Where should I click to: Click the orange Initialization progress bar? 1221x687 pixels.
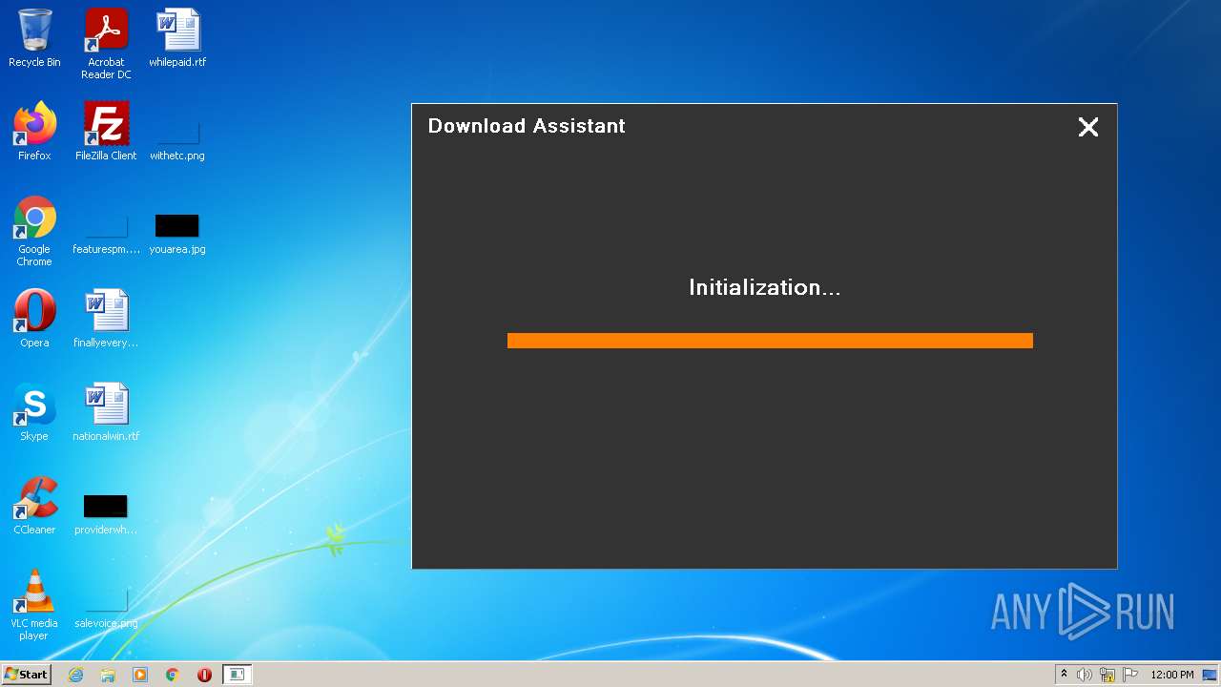click(770, 341)
